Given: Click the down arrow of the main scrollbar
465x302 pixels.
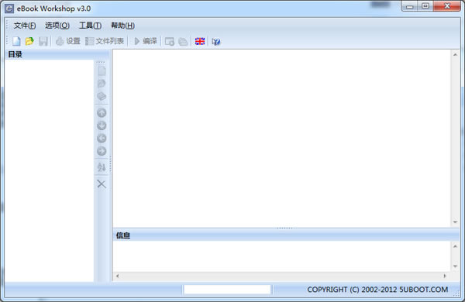Looking at the screenshot, I should [455, 222].
